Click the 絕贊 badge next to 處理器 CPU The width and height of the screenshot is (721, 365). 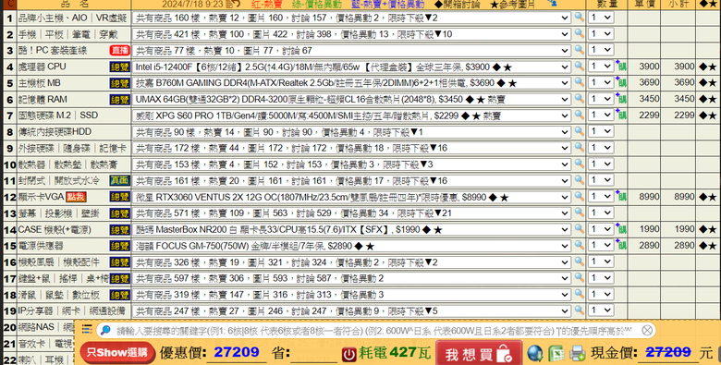[x=119, y=67]
